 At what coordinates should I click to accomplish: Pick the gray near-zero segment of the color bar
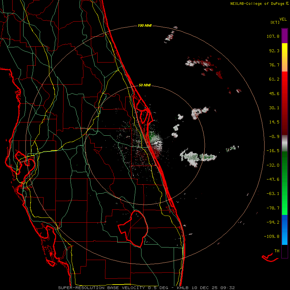(x=285, y=143)
